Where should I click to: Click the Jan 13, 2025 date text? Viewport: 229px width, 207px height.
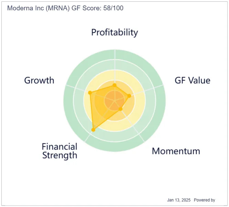point(179,200)
